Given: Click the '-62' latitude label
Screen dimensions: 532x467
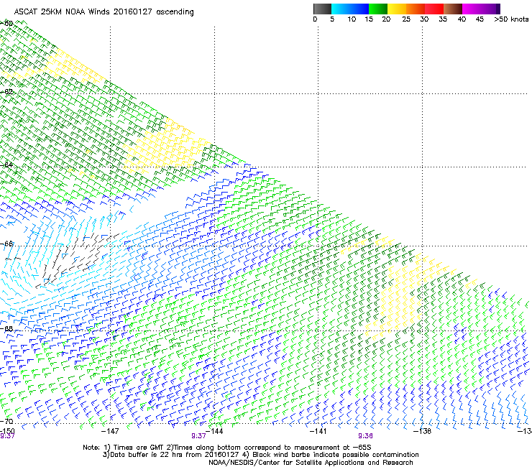Looking at the screenshot, I should pyautogui.click(x=6, y=92).
